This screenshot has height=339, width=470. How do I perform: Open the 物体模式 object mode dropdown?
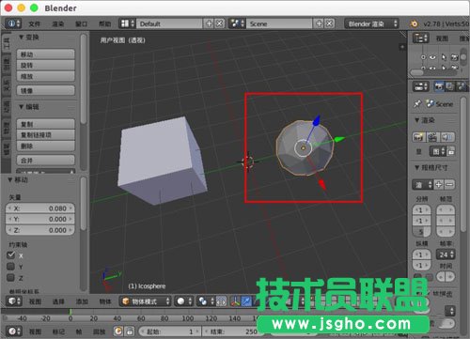click(x=145, y=301)
